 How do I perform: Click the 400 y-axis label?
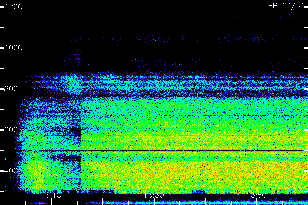point(11,171)
